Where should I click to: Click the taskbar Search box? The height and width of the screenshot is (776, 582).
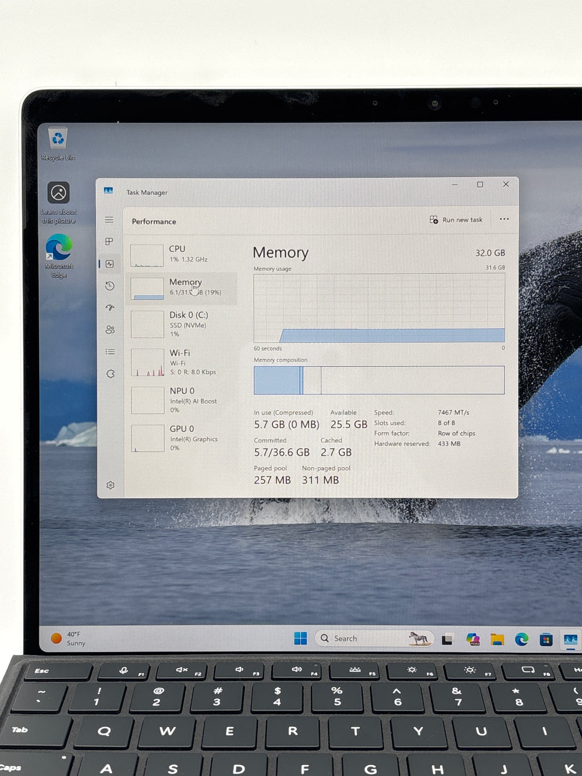pyautogui.click(x=375, y=638)
